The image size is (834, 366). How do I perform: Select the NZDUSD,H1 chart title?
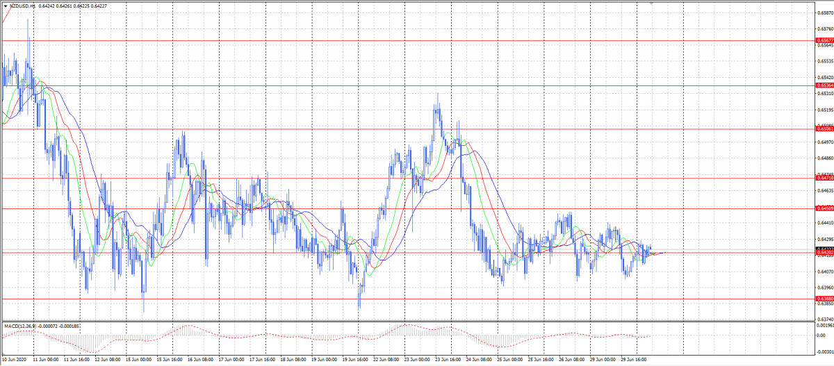[24, 6]
